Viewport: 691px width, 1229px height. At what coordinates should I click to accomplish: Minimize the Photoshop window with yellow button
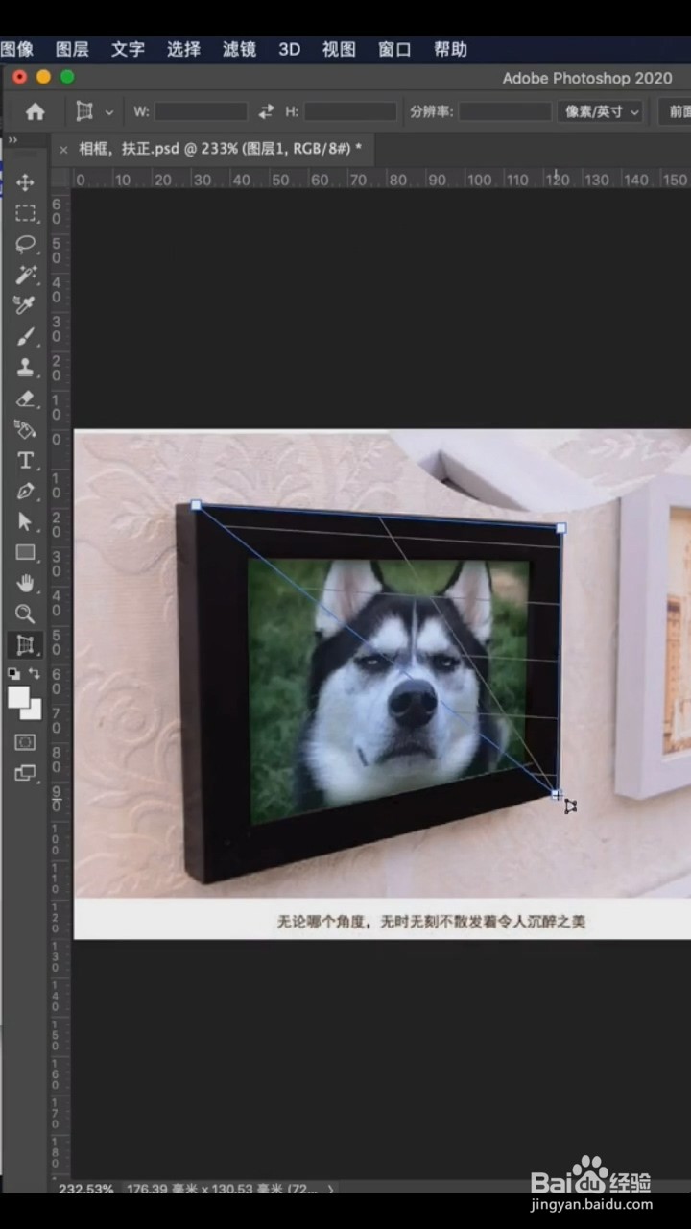coord(43,77)
